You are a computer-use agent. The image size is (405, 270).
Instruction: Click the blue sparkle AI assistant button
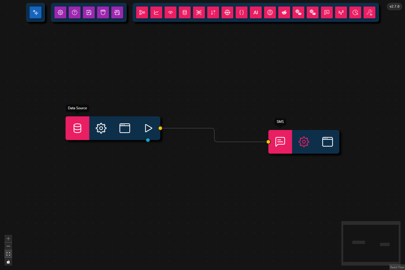[36, 12]
